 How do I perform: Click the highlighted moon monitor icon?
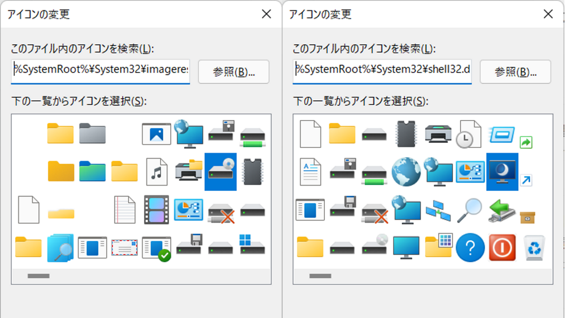(x=502, y=172)
